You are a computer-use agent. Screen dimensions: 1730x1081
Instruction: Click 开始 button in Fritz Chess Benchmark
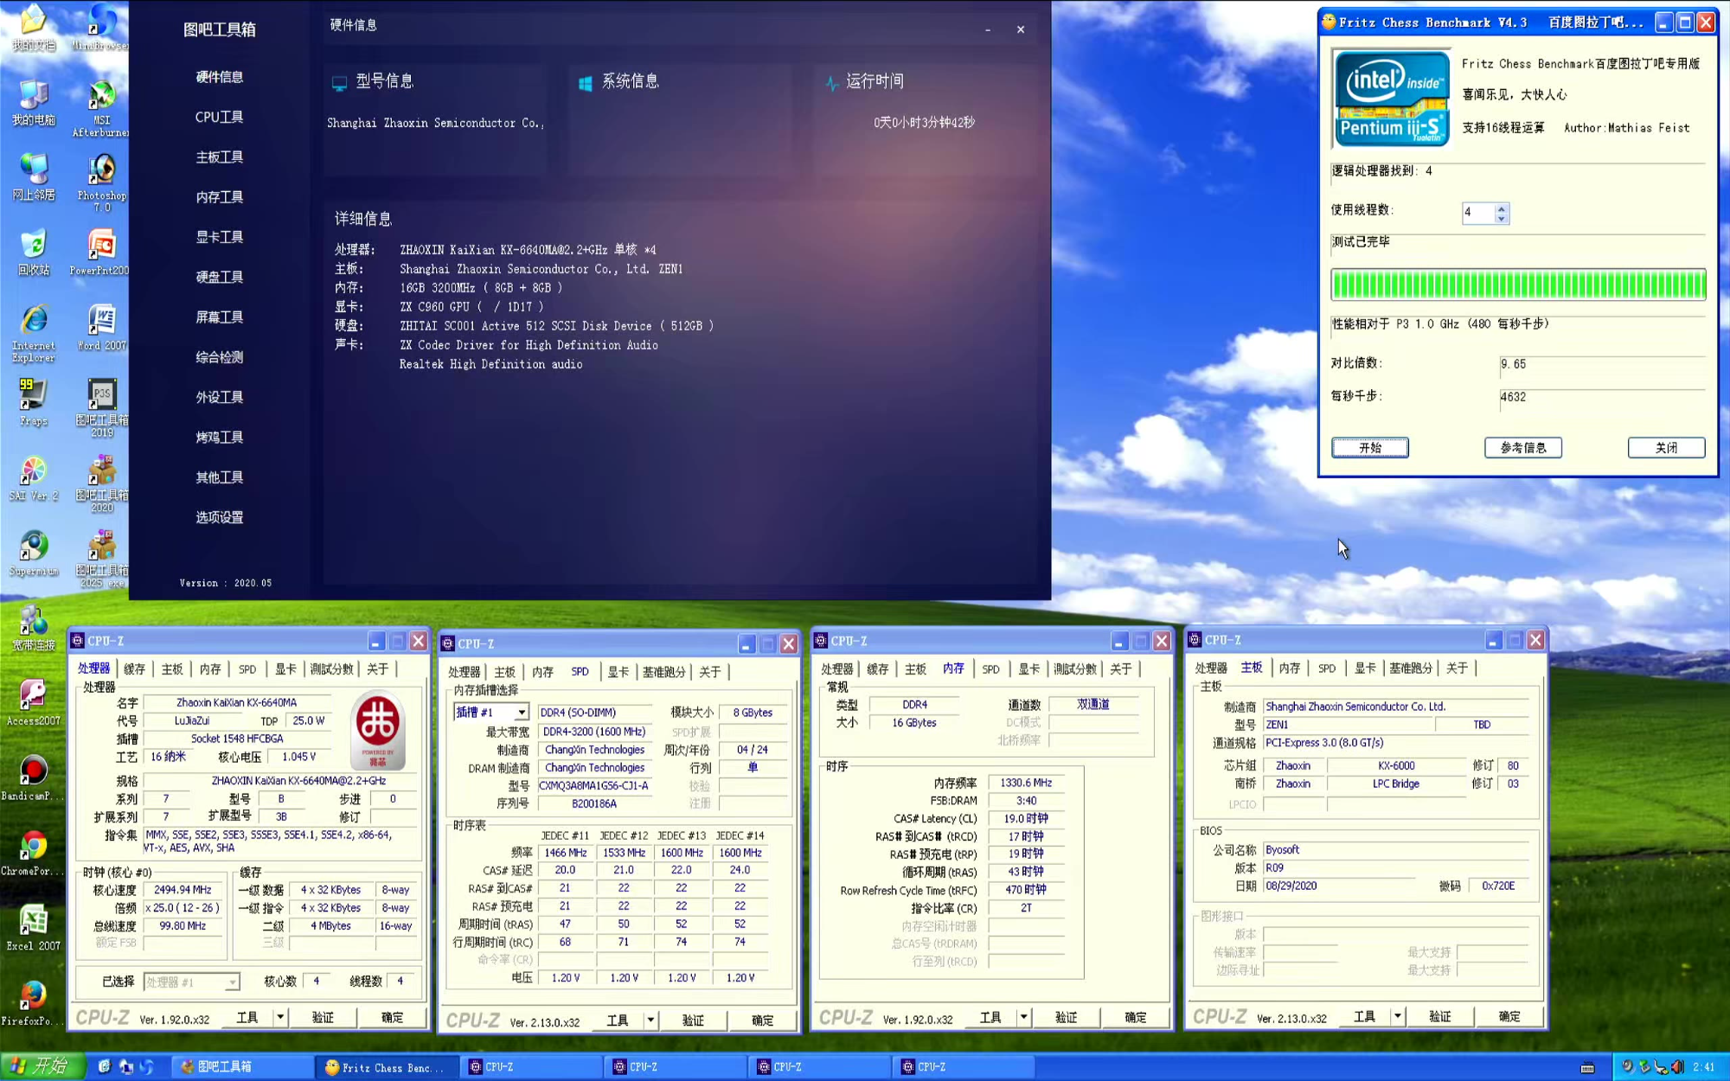(1369, 447)
